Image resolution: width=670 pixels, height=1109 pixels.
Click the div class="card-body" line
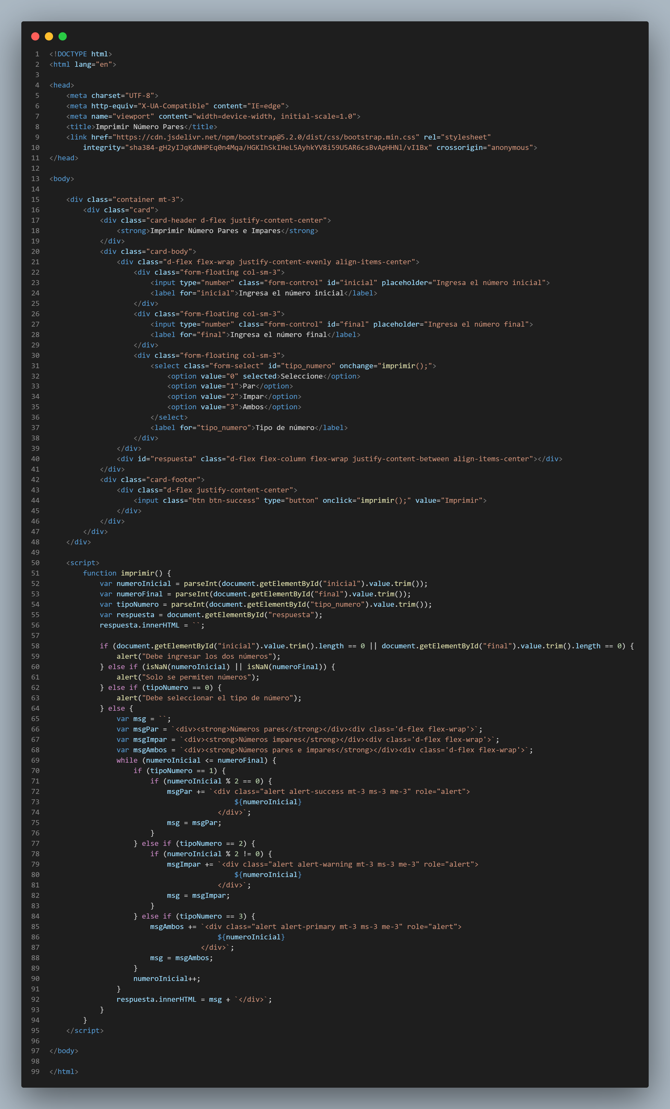[148, 251]
